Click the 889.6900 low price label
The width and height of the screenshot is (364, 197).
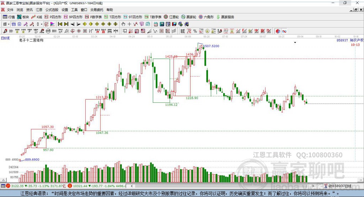pyautogui.click(x=32, y=160)
